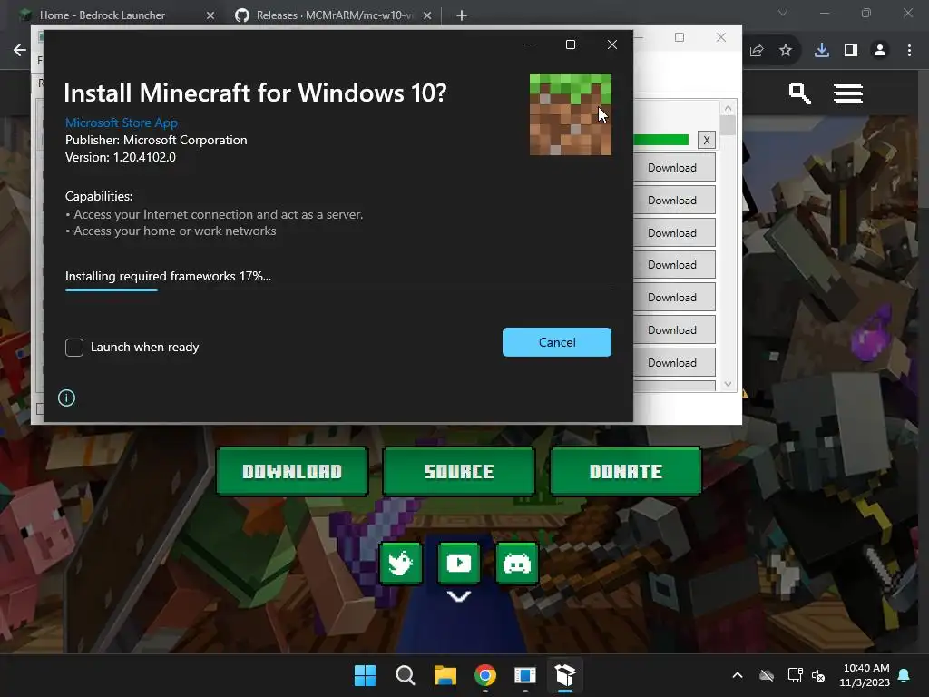
Task: Click the green download progress bar in the launcher
Action: 660,140
